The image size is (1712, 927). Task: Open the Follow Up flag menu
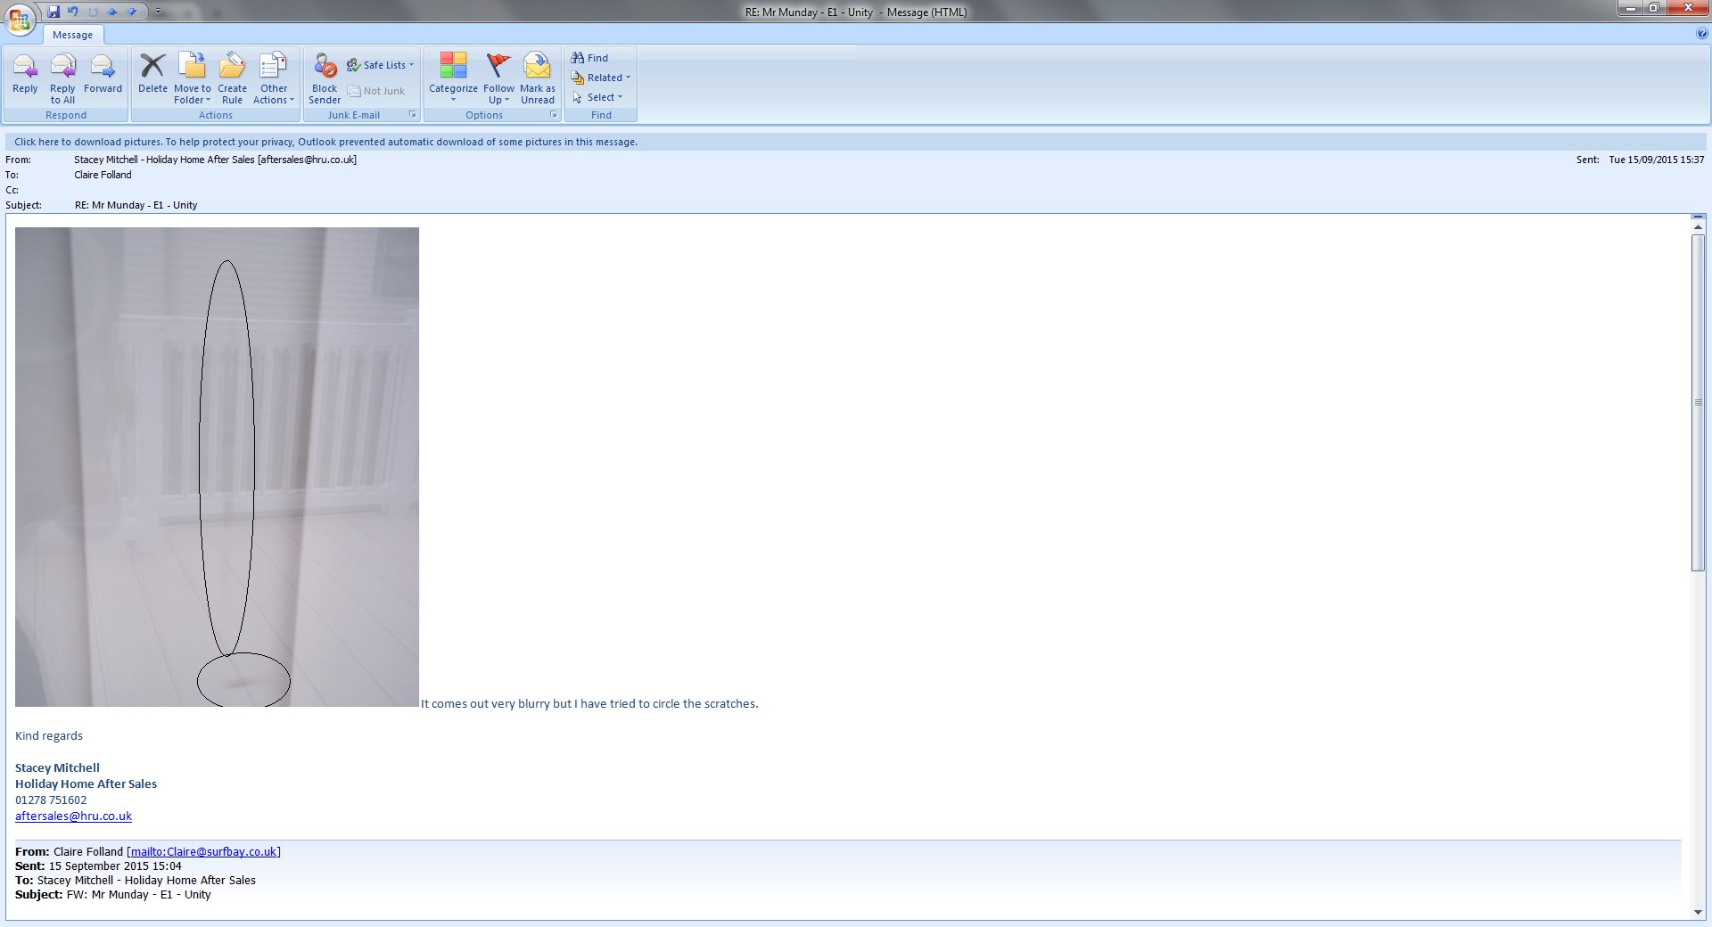point(498,77)
